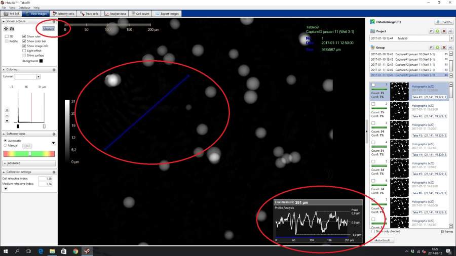Viewport: 456px width, 256px height.
Task: Open notification center in system tray
Action: pos(449,251)
